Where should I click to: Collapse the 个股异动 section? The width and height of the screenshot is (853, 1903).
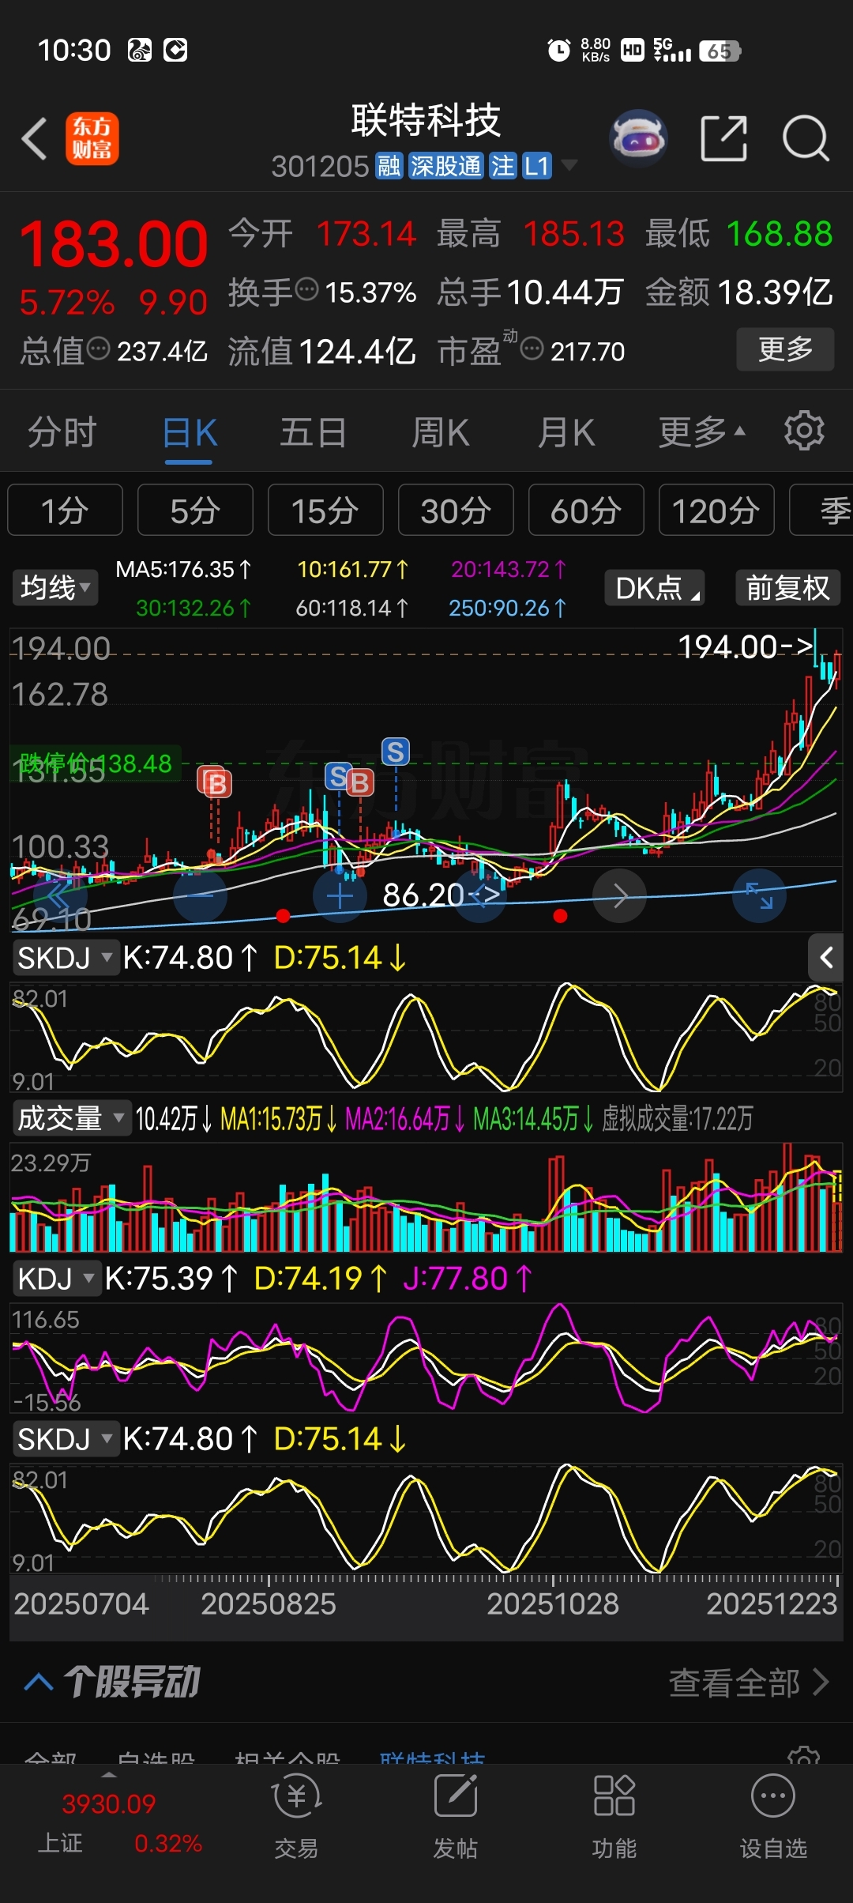39,1682
